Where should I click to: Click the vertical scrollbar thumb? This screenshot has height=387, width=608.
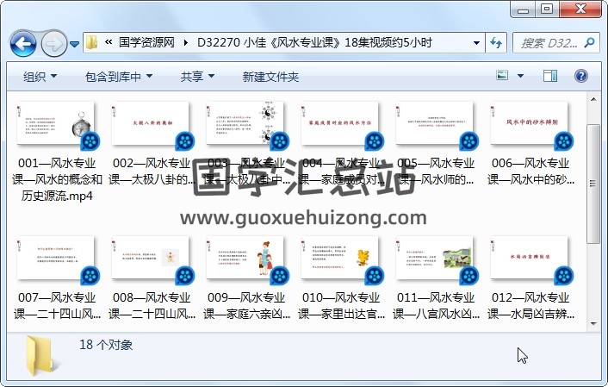coord(593,184)
